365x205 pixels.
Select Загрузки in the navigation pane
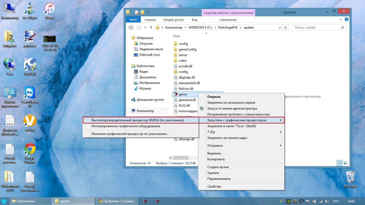coord(146,44)
